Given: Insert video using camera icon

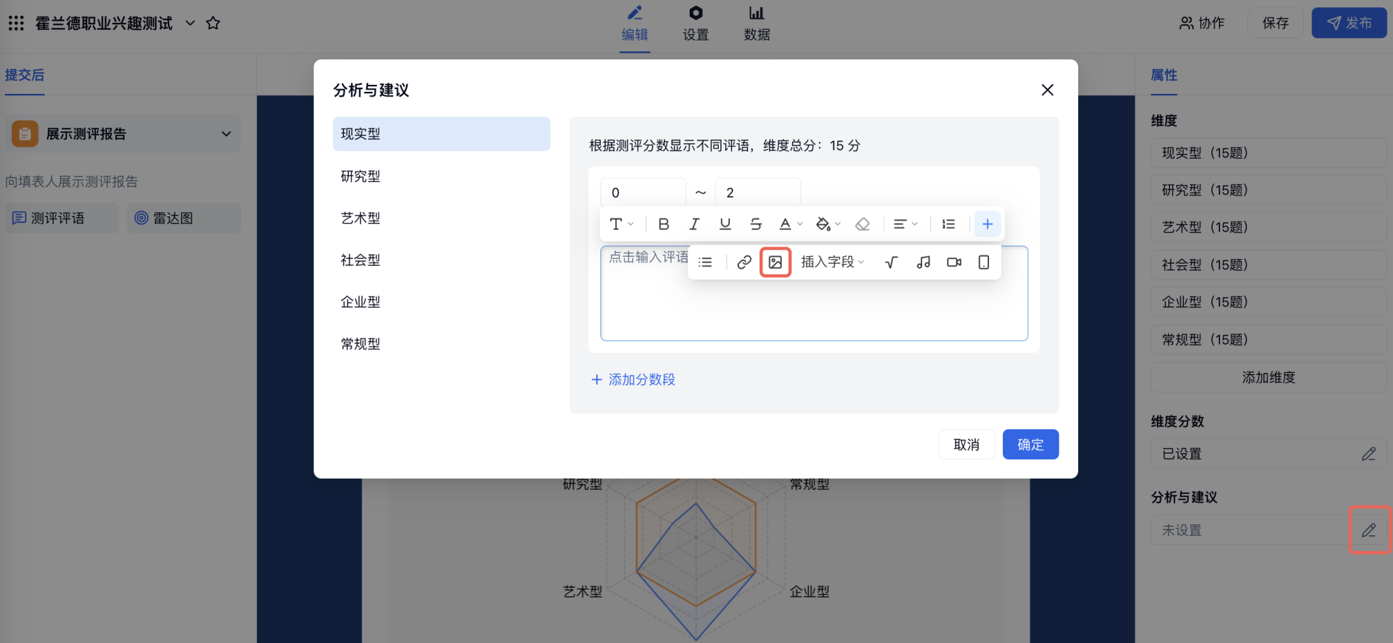Looking at the screenshot, I should [x=954, y=262].
